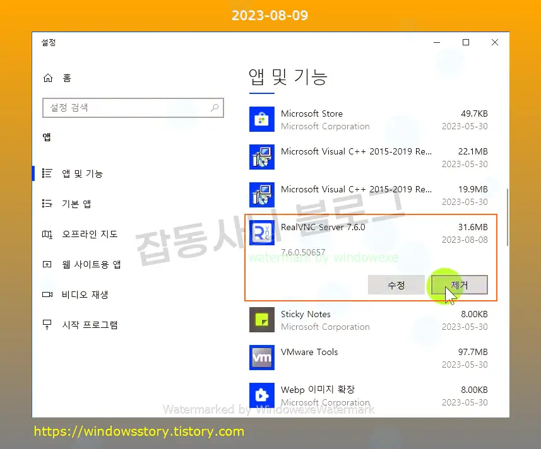The image size is (541, 449).
Task: Click the 49.7KB size of Microsoft Store
Action: [474, 114]
